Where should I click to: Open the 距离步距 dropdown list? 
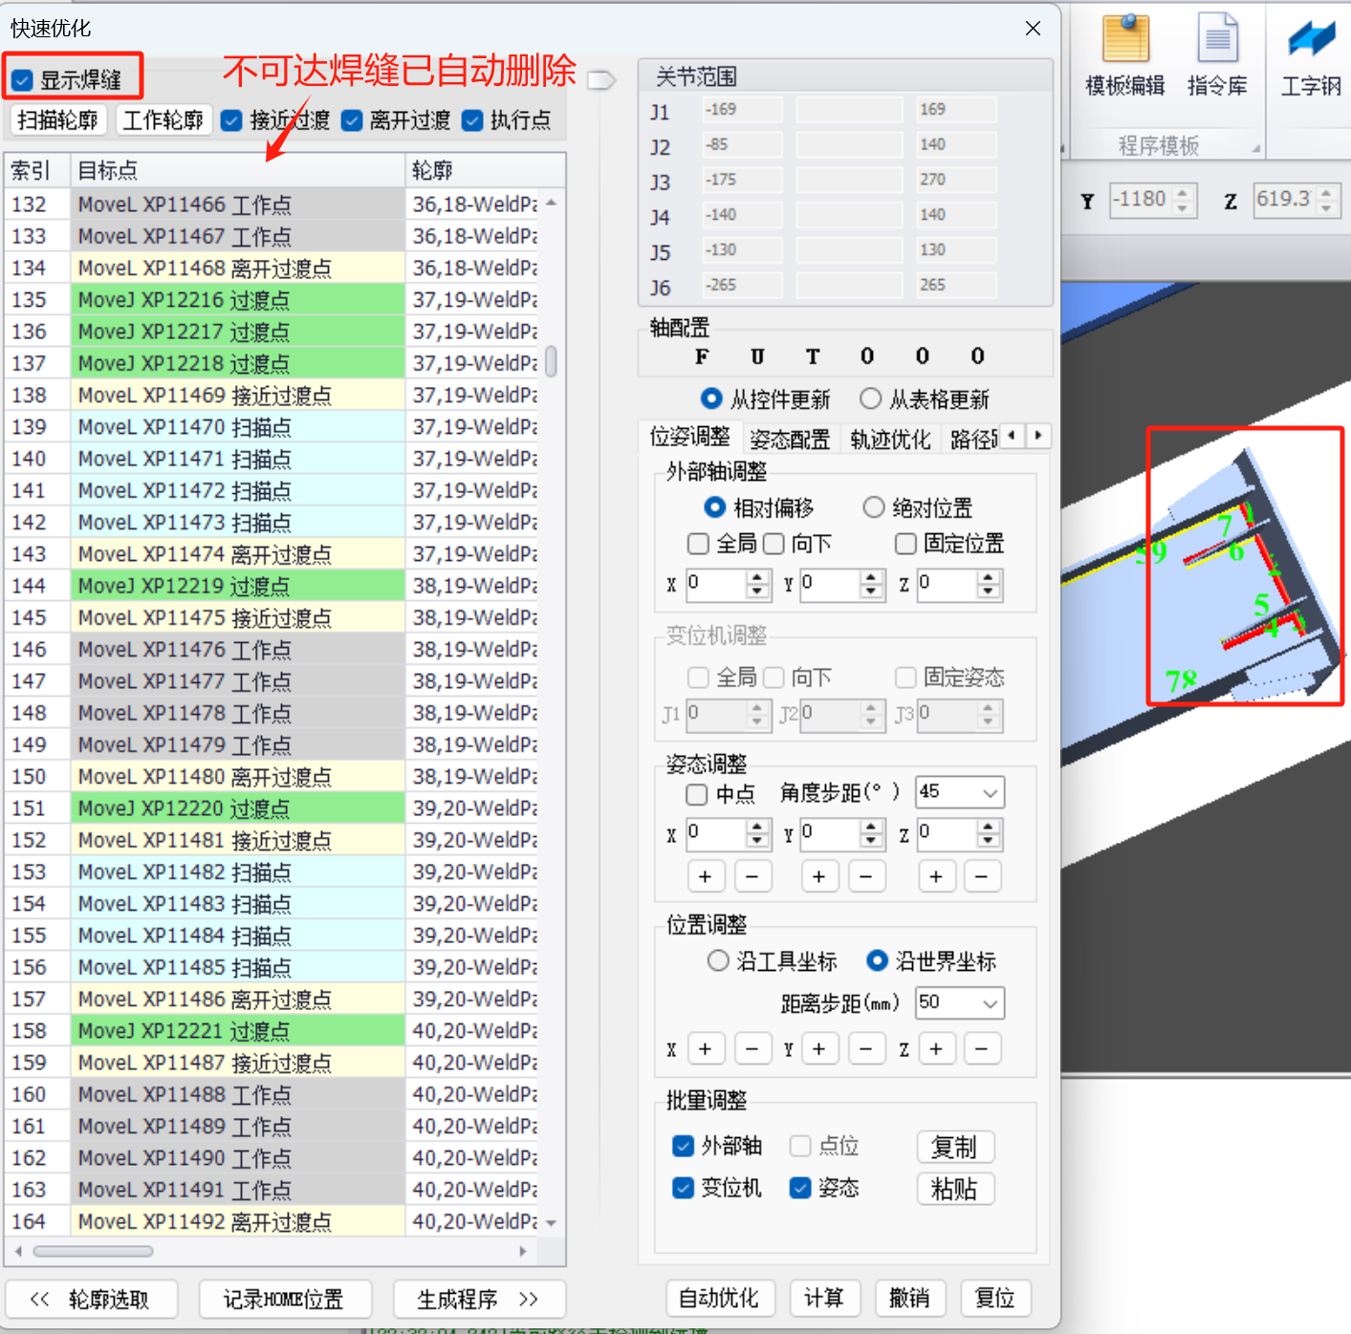[x=991, y=1003]
